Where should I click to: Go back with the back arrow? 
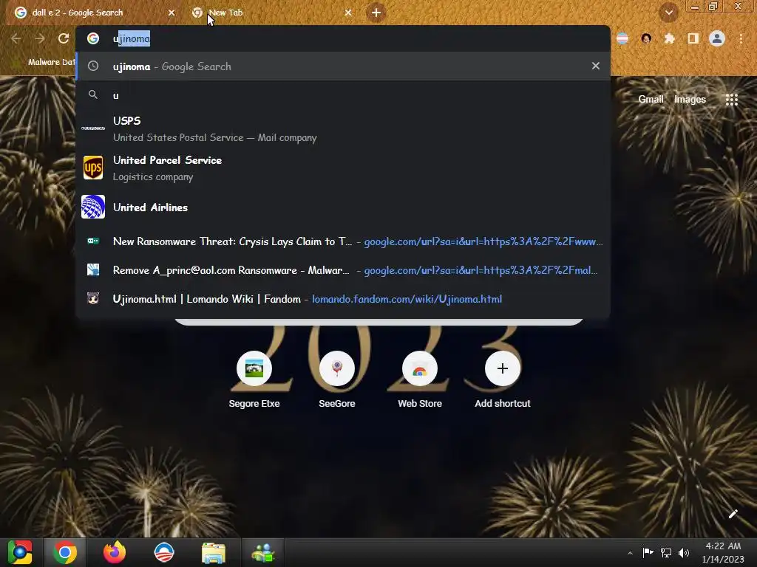pos(16,38)
